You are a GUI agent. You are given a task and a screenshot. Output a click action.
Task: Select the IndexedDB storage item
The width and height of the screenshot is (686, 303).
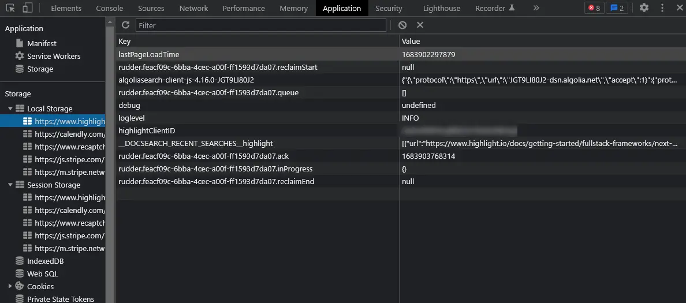45,261
